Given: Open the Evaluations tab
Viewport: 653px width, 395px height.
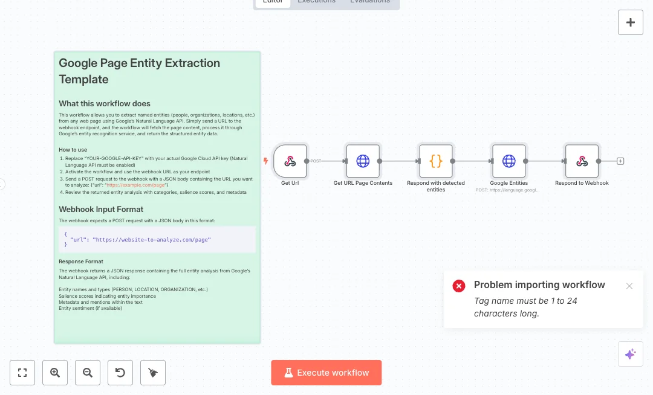Looking at the screenshot, I should coord(369,2).
